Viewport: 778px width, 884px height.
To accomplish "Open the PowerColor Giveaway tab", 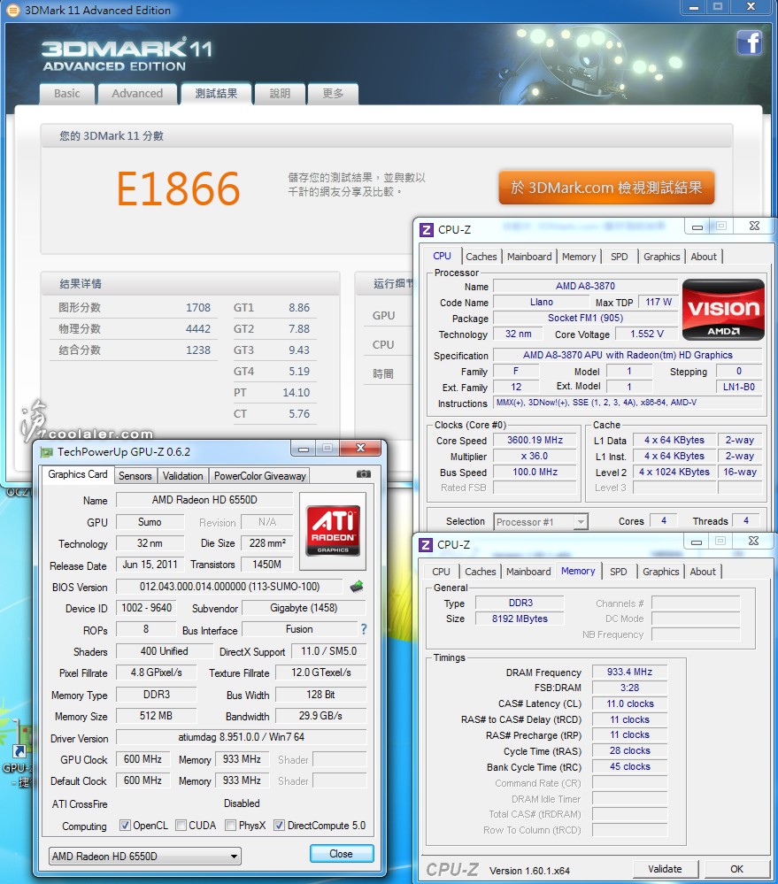I will pyautogui.click(x=260, y=476).
